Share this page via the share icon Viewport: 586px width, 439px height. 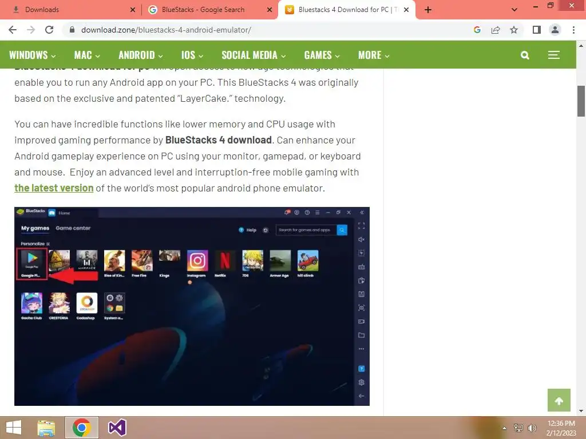point(496,30)
